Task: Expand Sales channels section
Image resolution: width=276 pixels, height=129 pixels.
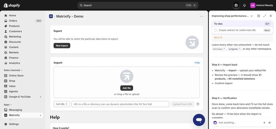Action: click(x=13, y=70)
